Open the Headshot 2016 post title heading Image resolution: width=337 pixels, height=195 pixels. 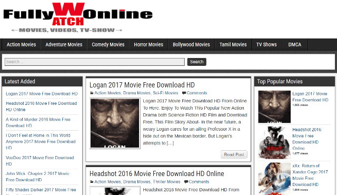157,174
